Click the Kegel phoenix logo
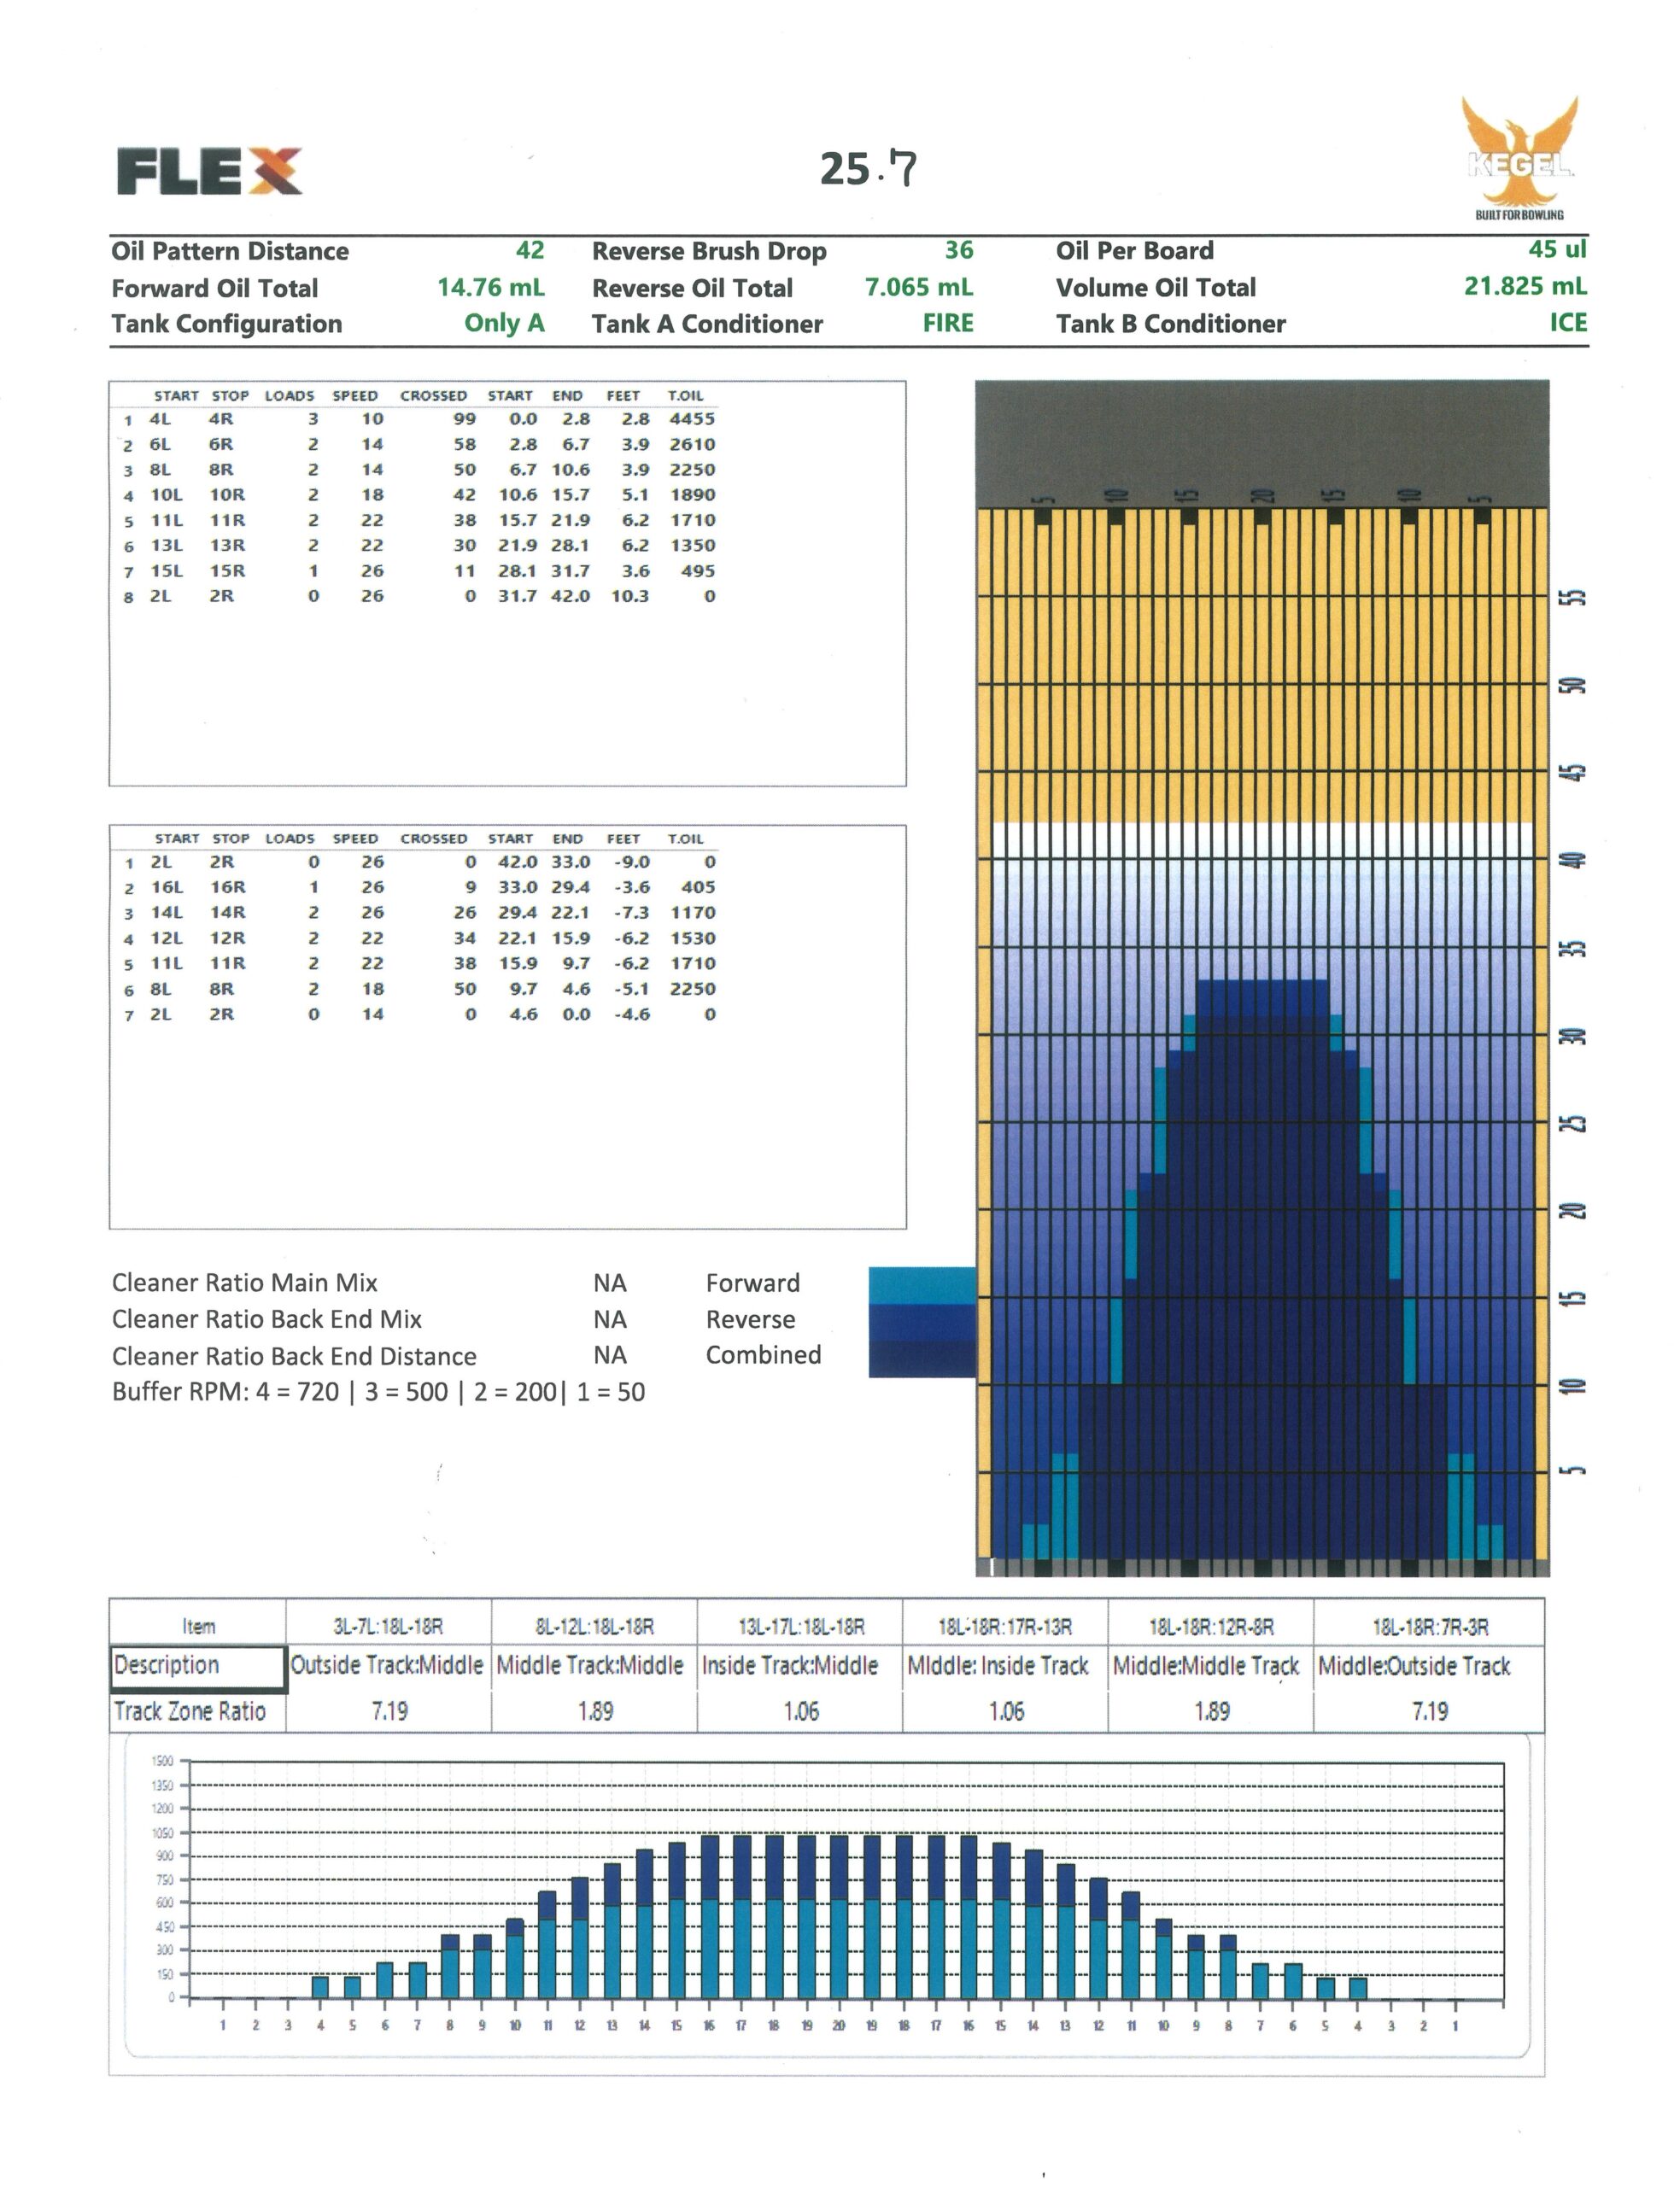1680x2186 pixels. (1519, 157)
